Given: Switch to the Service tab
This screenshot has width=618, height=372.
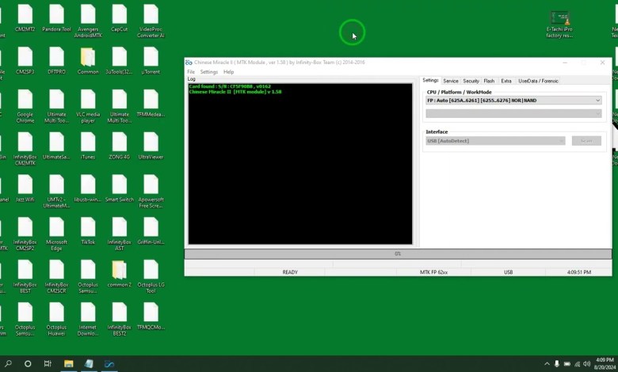Looking at the screenshot, I should tap(451, 81).
